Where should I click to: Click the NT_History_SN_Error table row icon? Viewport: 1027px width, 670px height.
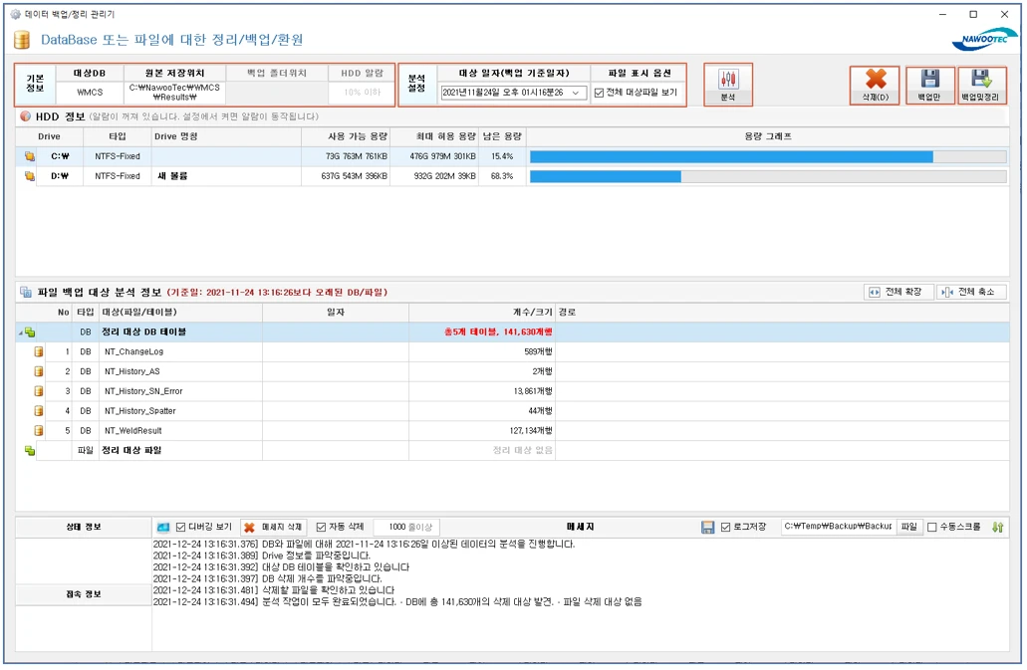[x=39, y=391]
